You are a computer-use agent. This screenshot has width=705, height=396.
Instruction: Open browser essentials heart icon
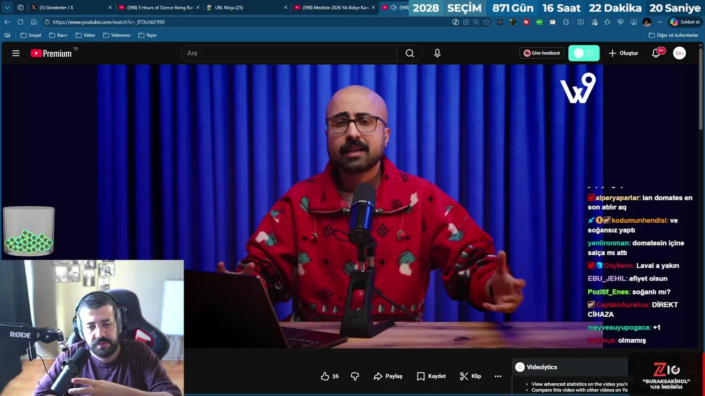[620, 22]
